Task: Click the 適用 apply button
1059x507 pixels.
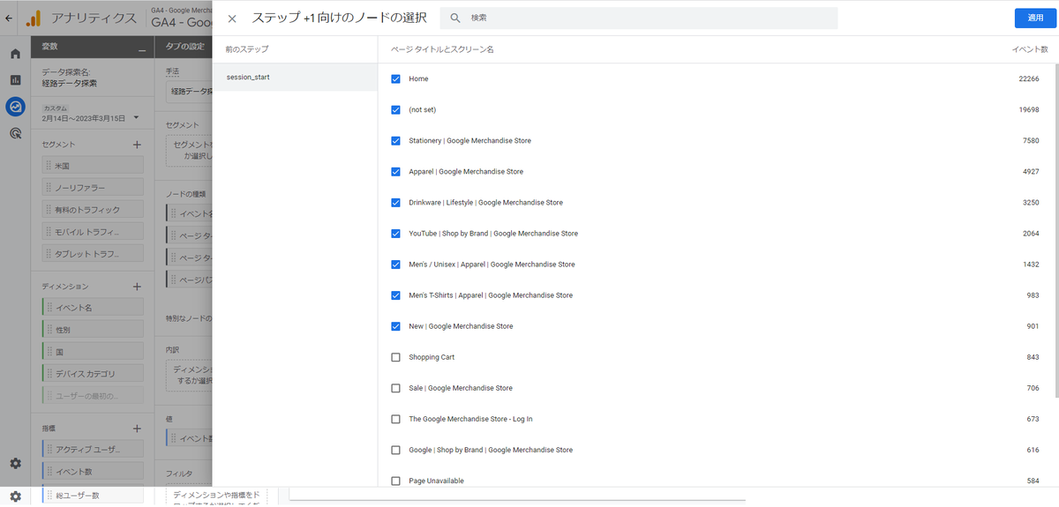Action: click(1035, 18)
